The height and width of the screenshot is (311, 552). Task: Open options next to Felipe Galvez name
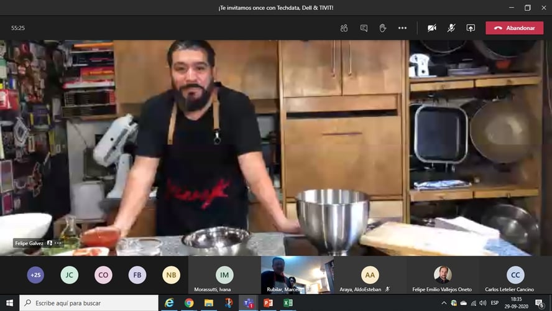58,243
